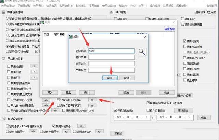
Task: Uncheck the 只允许打开的程序 checkbox
Action: tap(59, 100)
